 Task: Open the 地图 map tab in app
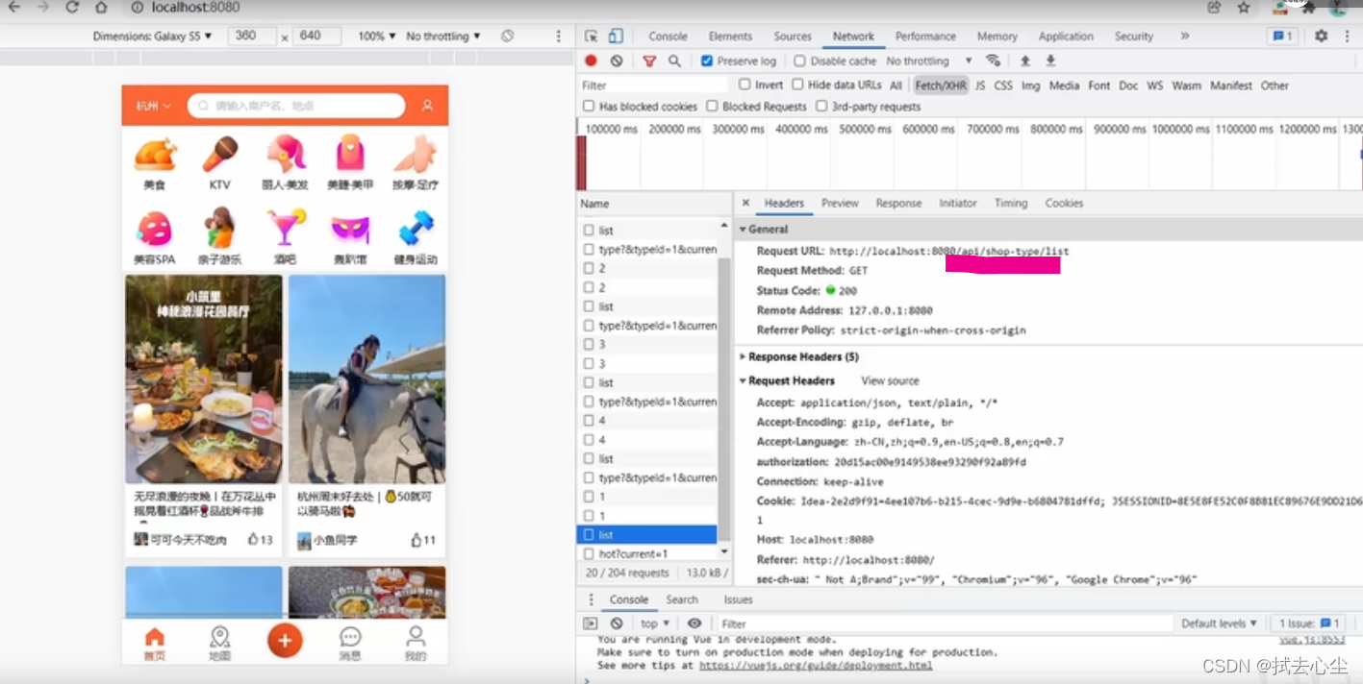tap(219, 644)
